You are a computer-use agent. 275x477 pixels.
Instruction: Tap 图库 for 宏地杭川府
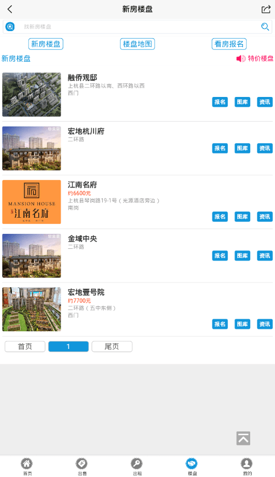(x=242, y=148)
